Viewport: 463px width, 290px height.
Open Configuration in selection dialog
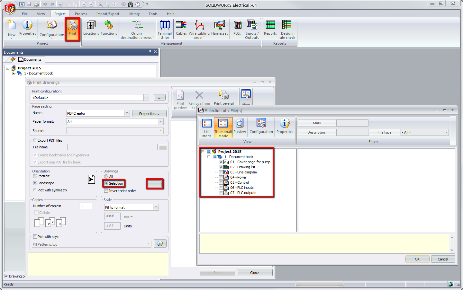tap(261, 126)
